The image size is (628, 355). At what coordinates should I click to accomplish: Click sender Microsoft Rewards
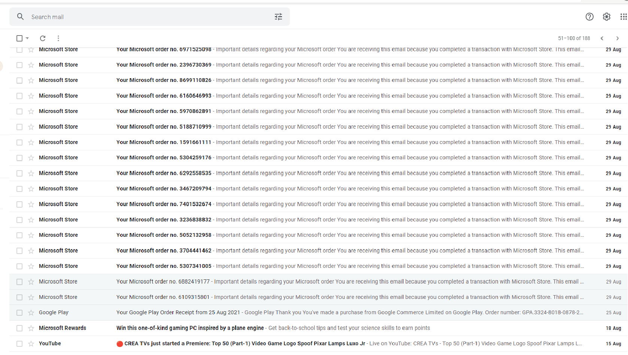(63, 328)
